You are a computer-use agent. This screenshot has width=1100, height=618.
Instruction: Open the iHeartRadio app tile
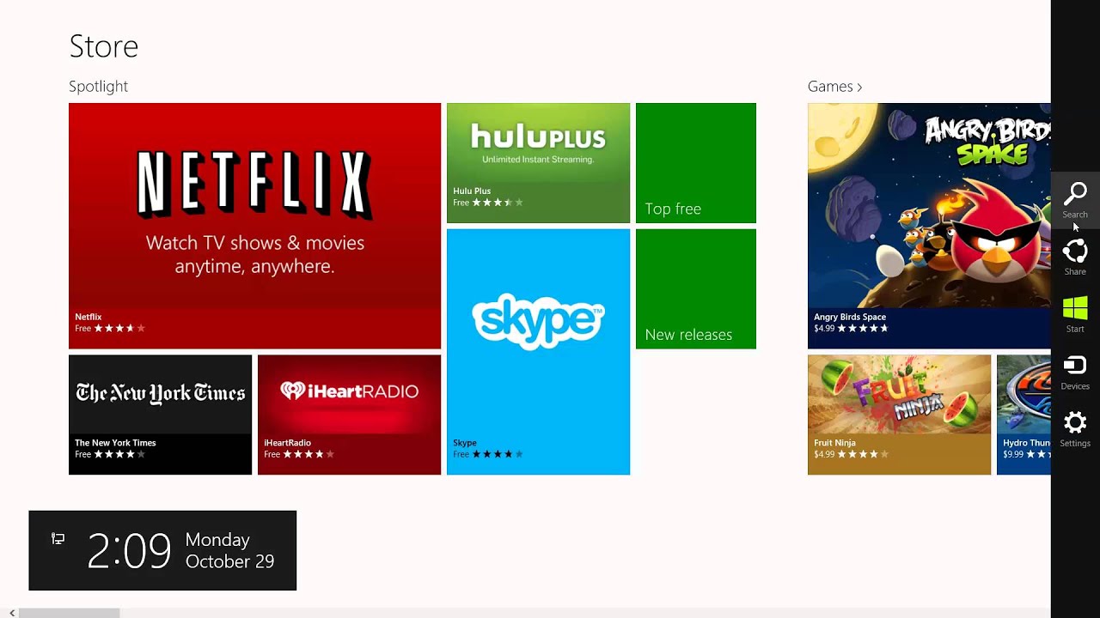349,415
